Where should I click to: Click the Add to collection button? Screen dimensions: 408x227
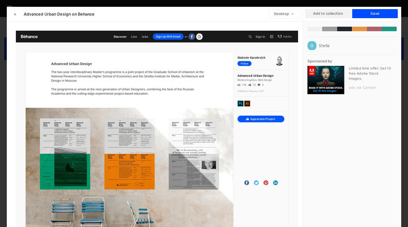[x=328, y=14]
